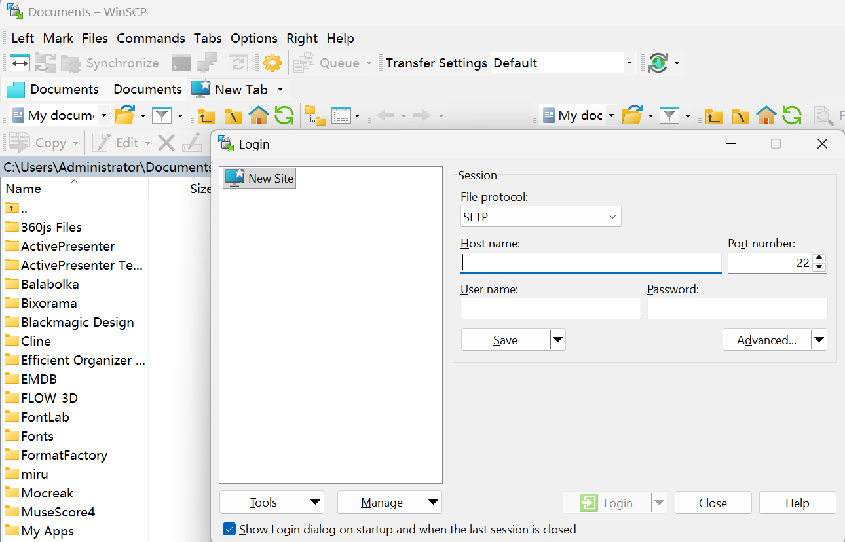Go to parent directory in left panel
The height and width of the screenshot is (542, 845).
[x=206, y=115]
